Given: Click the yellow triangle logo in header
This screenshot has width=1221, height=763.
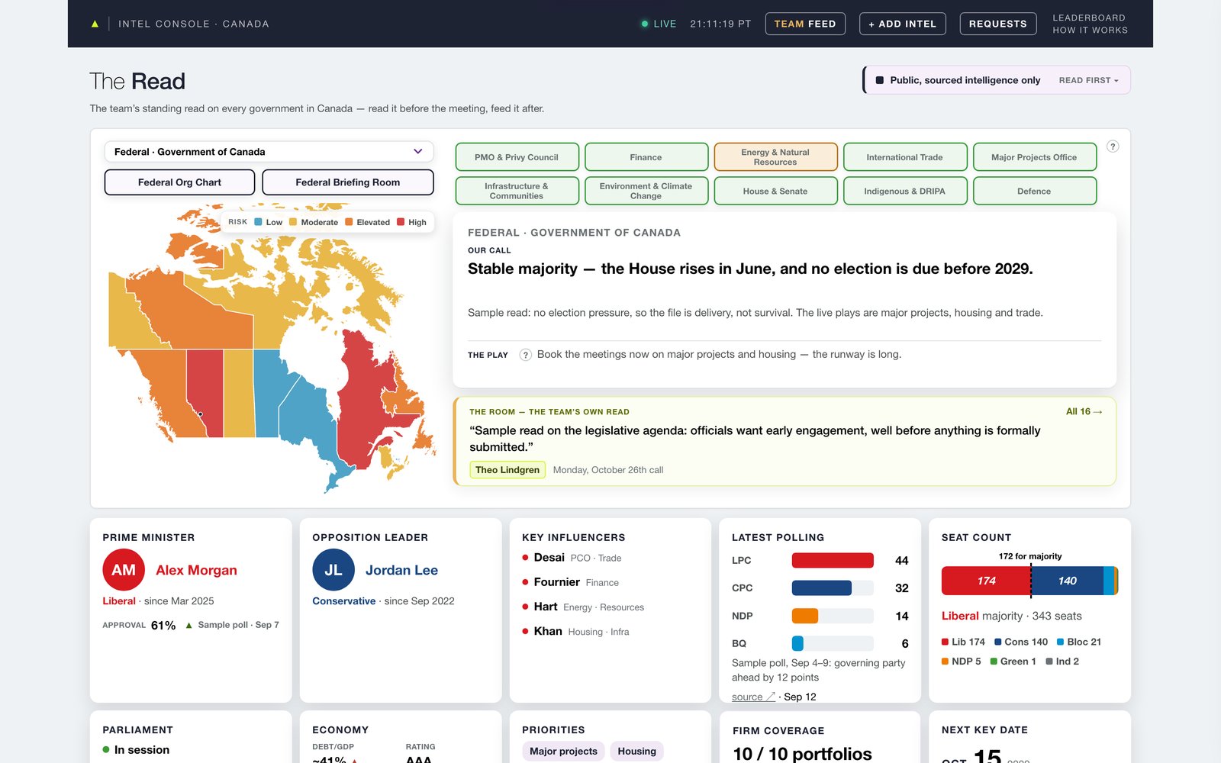Looking at the screenshot, I should pos(95,24).
